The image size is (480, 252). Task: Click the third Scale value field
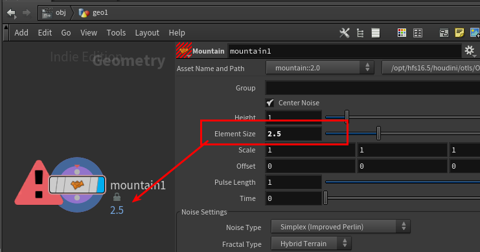pos(464,150)
